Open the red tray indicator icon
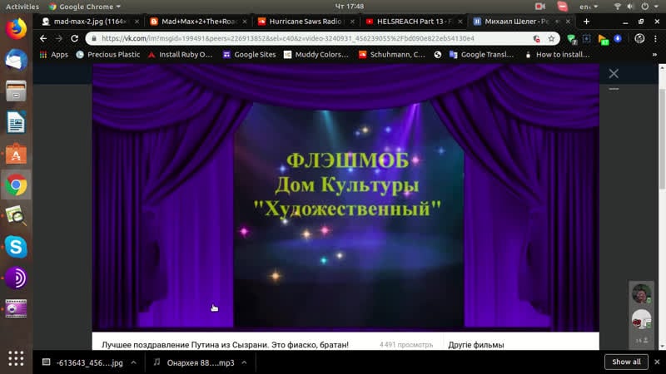 pos(562,7)
